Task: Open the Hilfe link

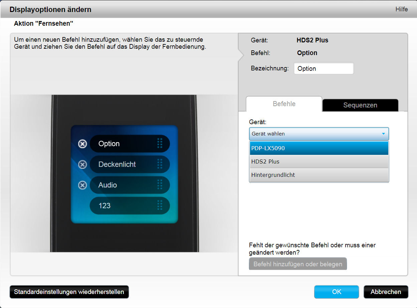Action: pyautogui.click(x=401, y=9)
